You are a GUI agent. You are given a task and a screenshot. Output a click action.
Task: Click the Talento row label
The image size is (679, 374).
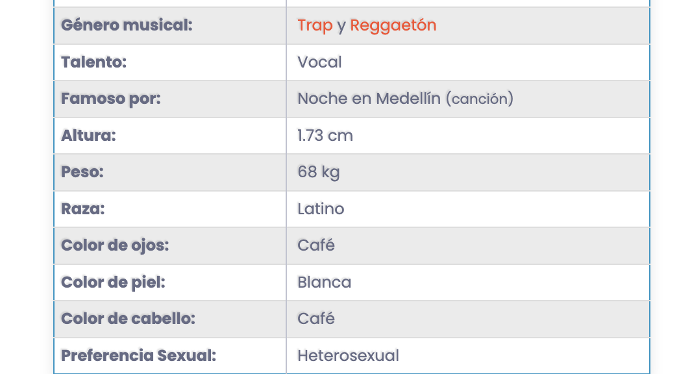coord(93,62)
